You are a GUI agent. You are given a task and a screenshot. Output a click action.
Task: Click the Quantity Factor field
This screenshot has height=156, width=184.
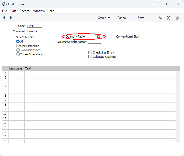tap(95, 36)
